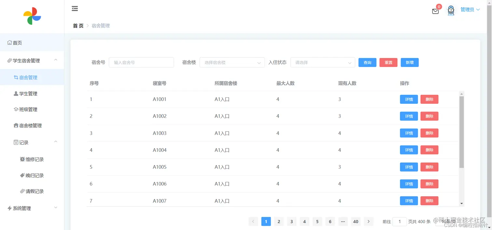Click the administrator avatar picture
This screenshot has width=492, height=230.
click(x=451, y=11)
